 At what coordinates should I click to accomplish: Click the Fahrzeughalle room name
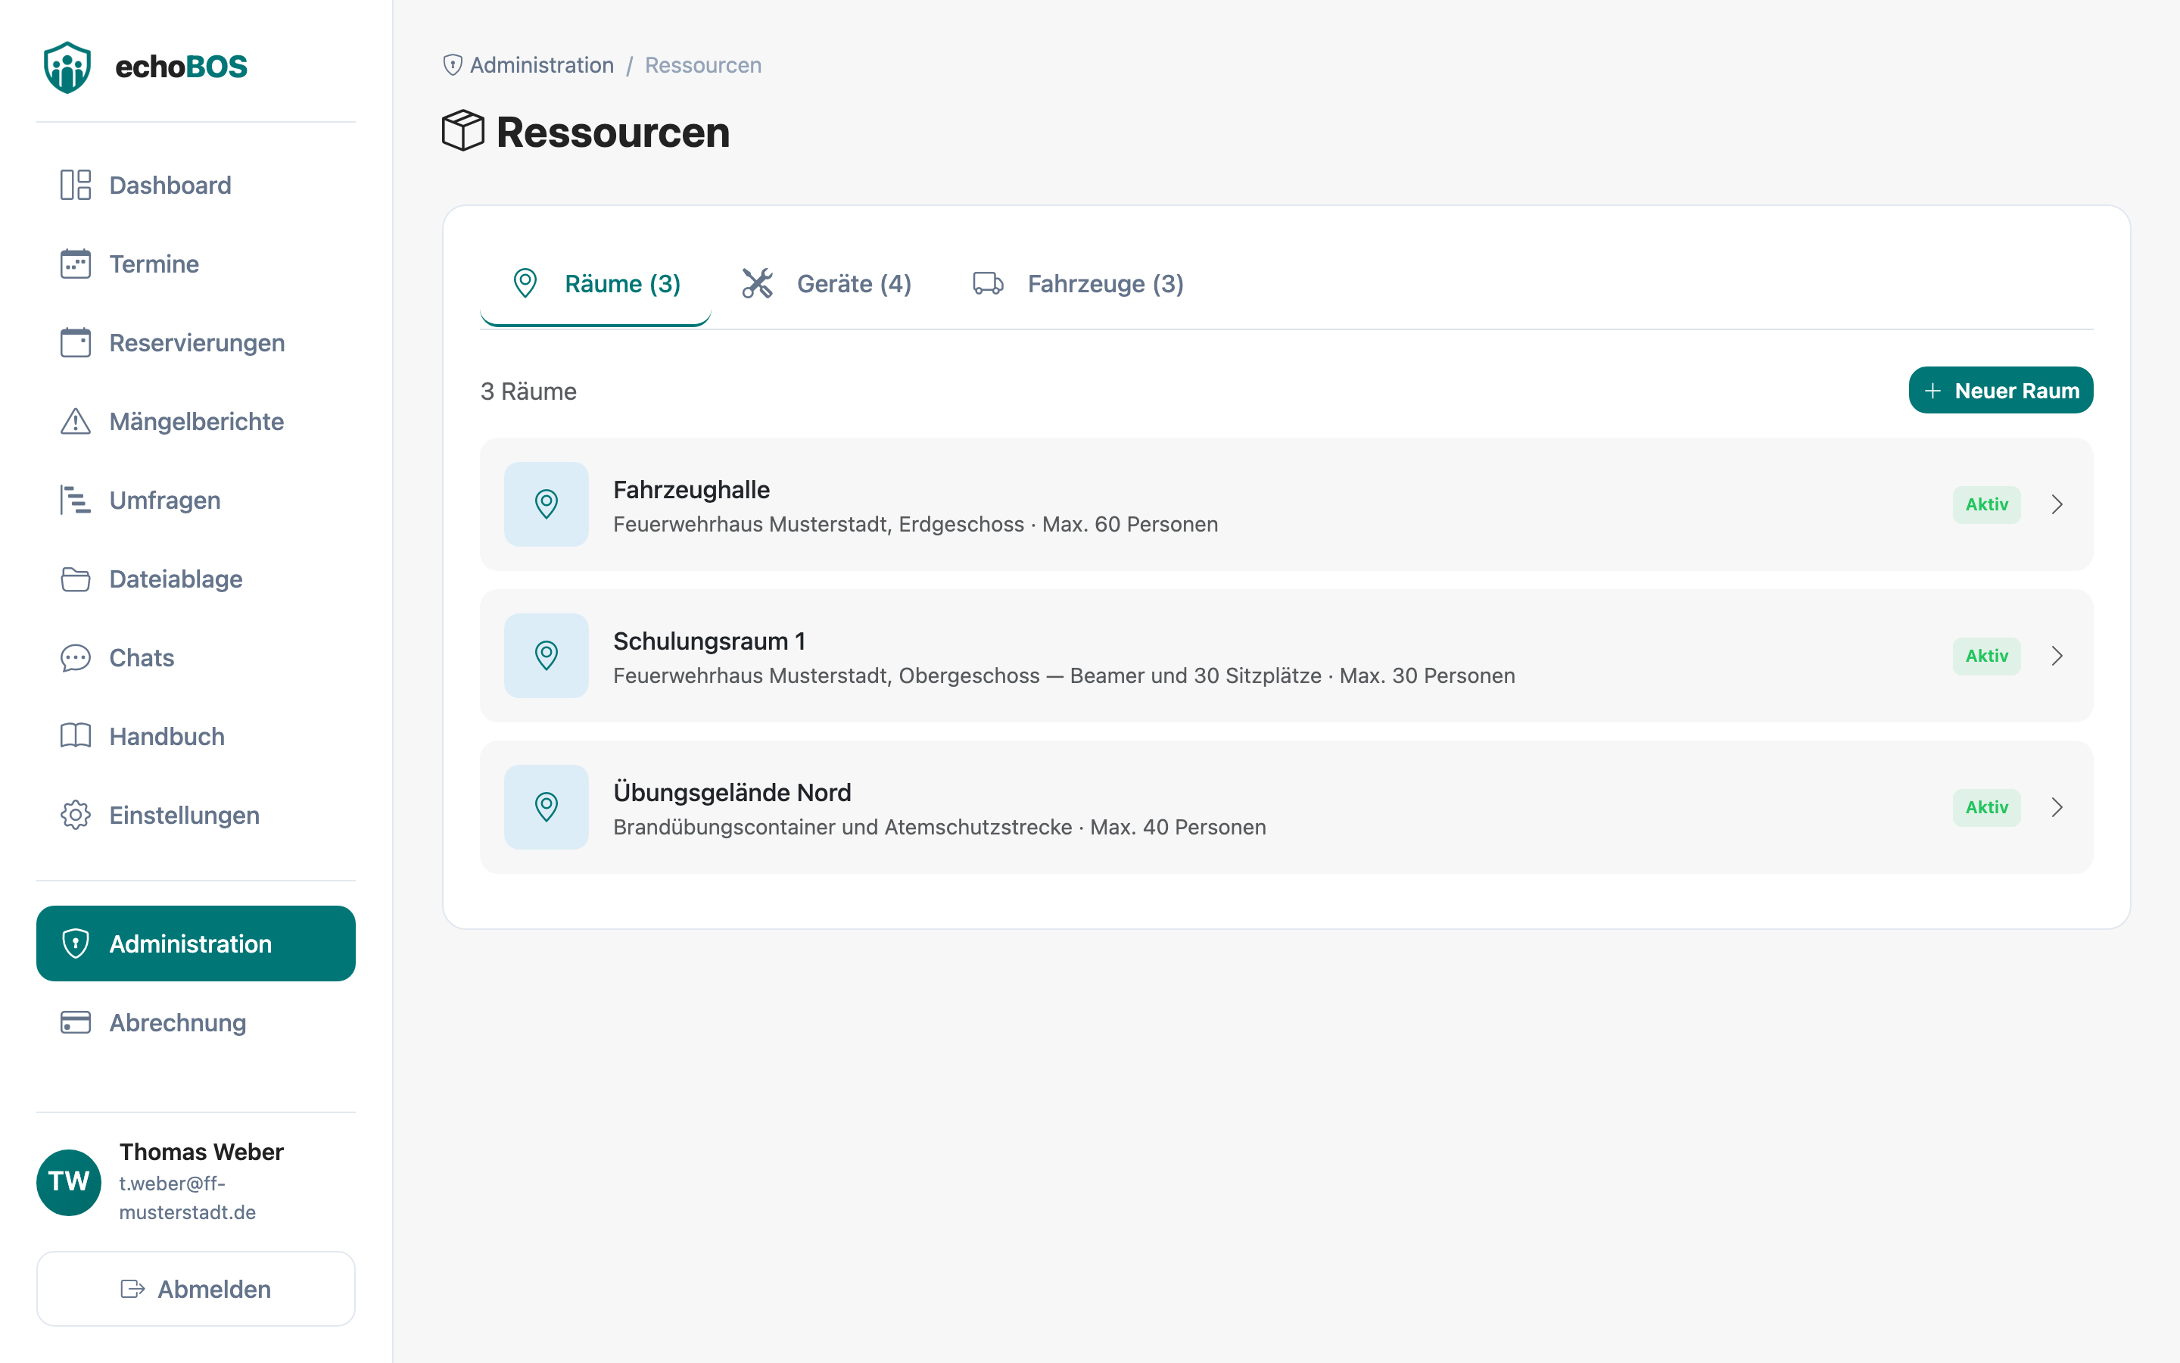point(691,489)
